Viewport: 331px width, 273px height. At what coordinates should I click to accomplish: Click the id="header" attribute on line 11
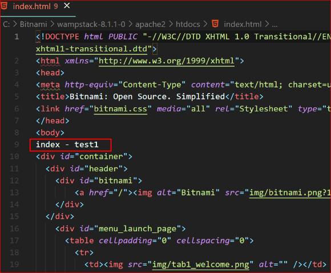pos(96,168)
